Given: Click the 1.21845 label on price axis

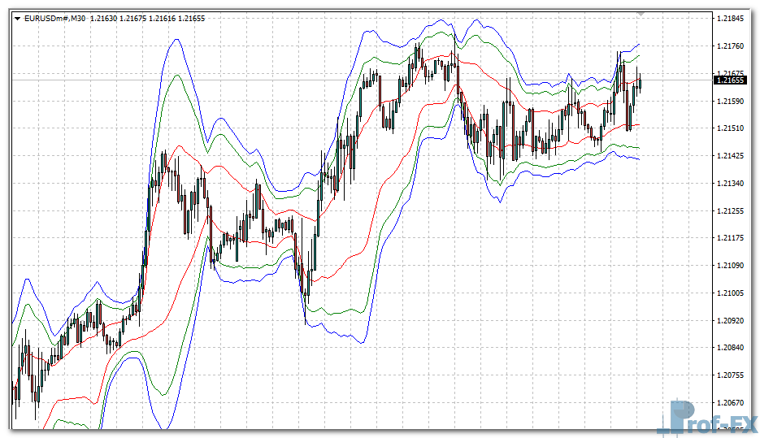Looking at the screenshot, I should click(x=729, y=18).
